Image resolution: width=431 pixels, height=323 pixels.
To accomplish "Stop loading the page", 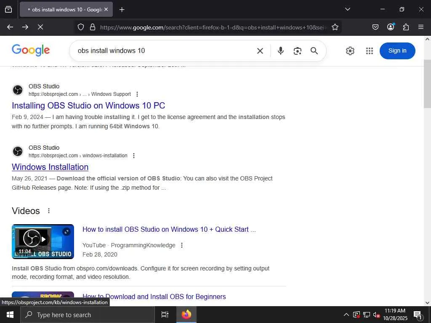I will coord(40,27).
